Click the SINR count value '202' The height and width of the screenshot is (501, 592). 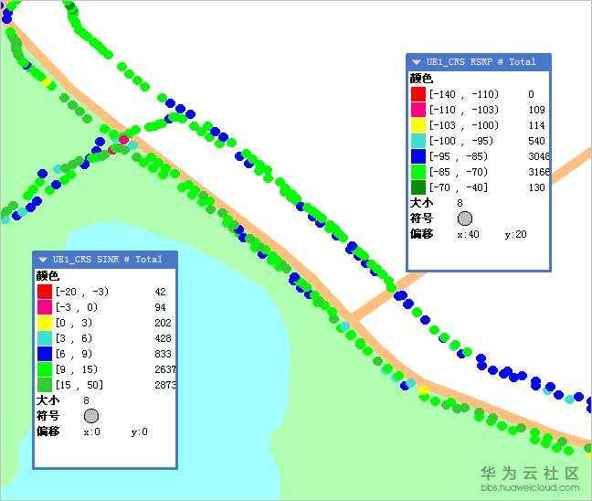pyautogui.click(x=163, y=323)
